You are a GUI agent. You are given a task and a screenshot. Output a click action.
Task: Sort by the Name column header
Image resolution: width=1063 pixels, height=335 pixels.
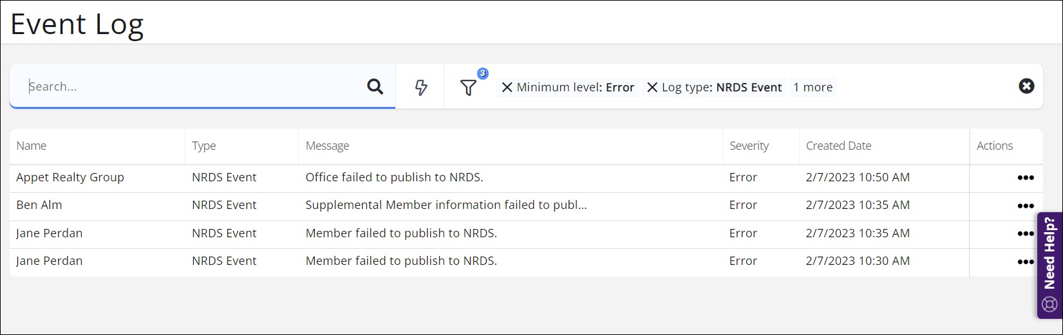32,146
